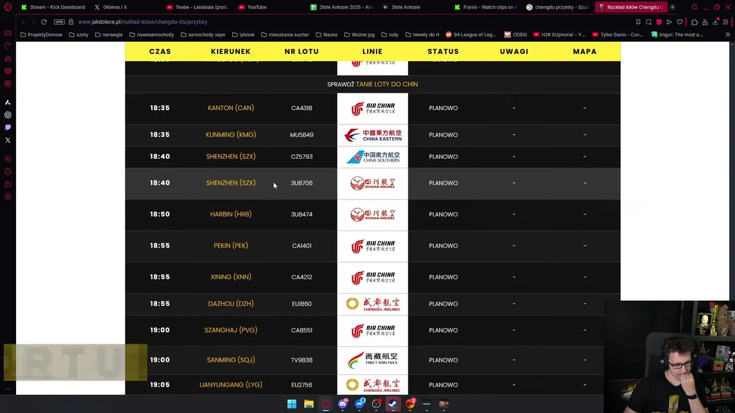Screen dimensions: 735x413
Task: Open CEIDG bookmark
Action: tap(516, 34)
